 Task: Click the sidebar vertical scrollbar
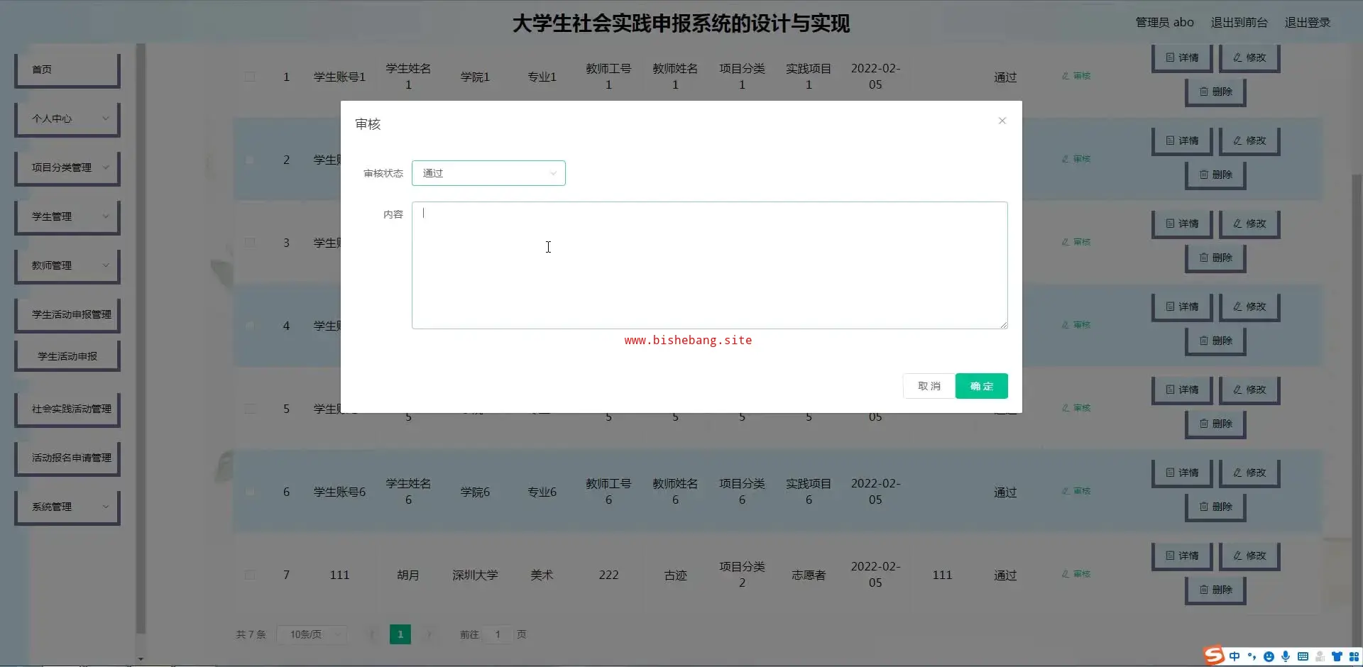point(141,341)
